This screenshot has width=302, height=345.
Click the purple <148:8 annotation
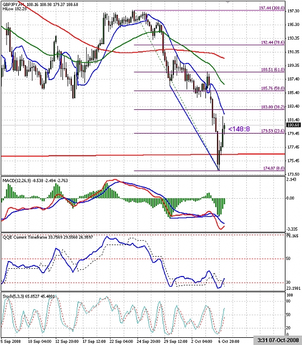click(x=239, y=129)
